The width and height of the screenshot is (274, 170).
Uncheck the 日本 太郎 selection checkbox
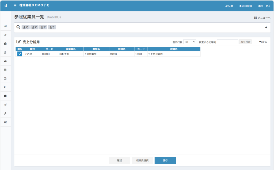tap(20, 54)
